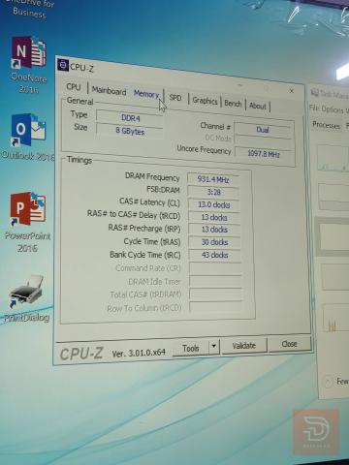Screen dimensions: 349x465
Task: Click the CPU-Z title bar icon
Action: coord(63,64)
